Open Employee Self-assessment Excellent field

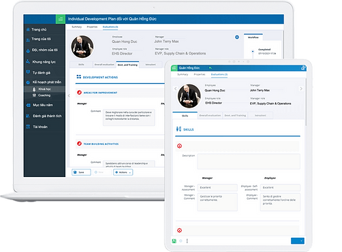280,187
